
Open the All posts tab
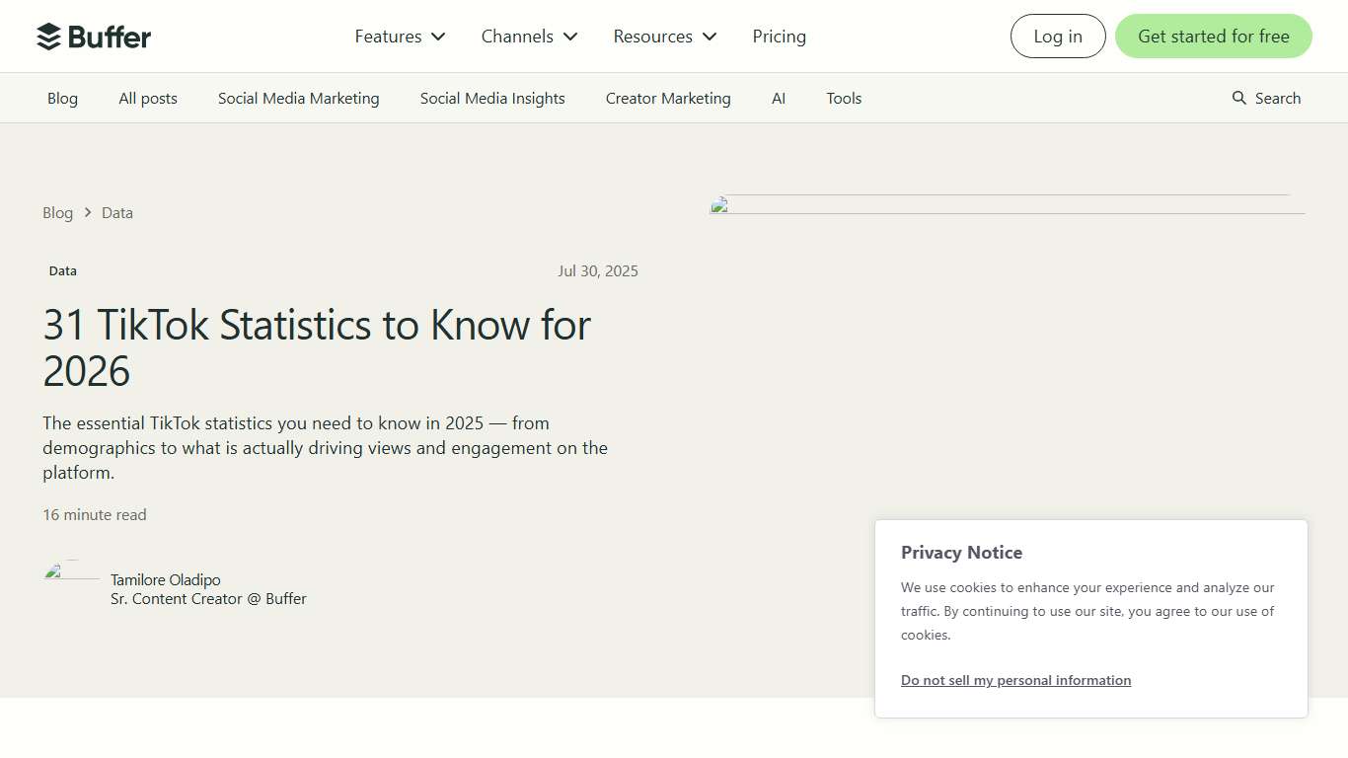tap(148, 99)
